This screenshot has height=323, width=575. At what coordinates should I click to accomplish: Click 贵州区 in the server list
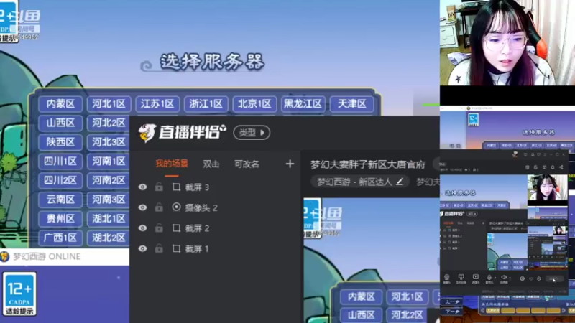60,219
